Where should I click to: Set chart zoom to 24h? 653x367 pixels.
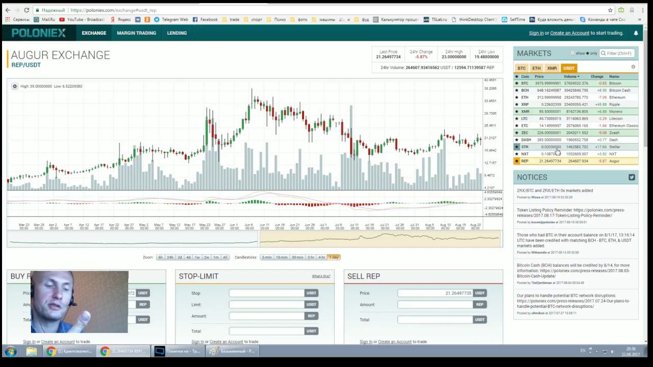pyautogui.click(x=170, y=257)
